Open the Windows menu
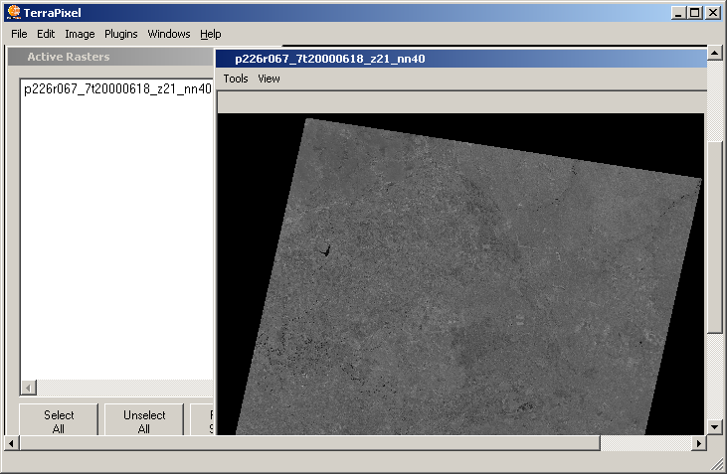Screen dimensions: 727x474 pyautogui.click(x=169, y=34)
